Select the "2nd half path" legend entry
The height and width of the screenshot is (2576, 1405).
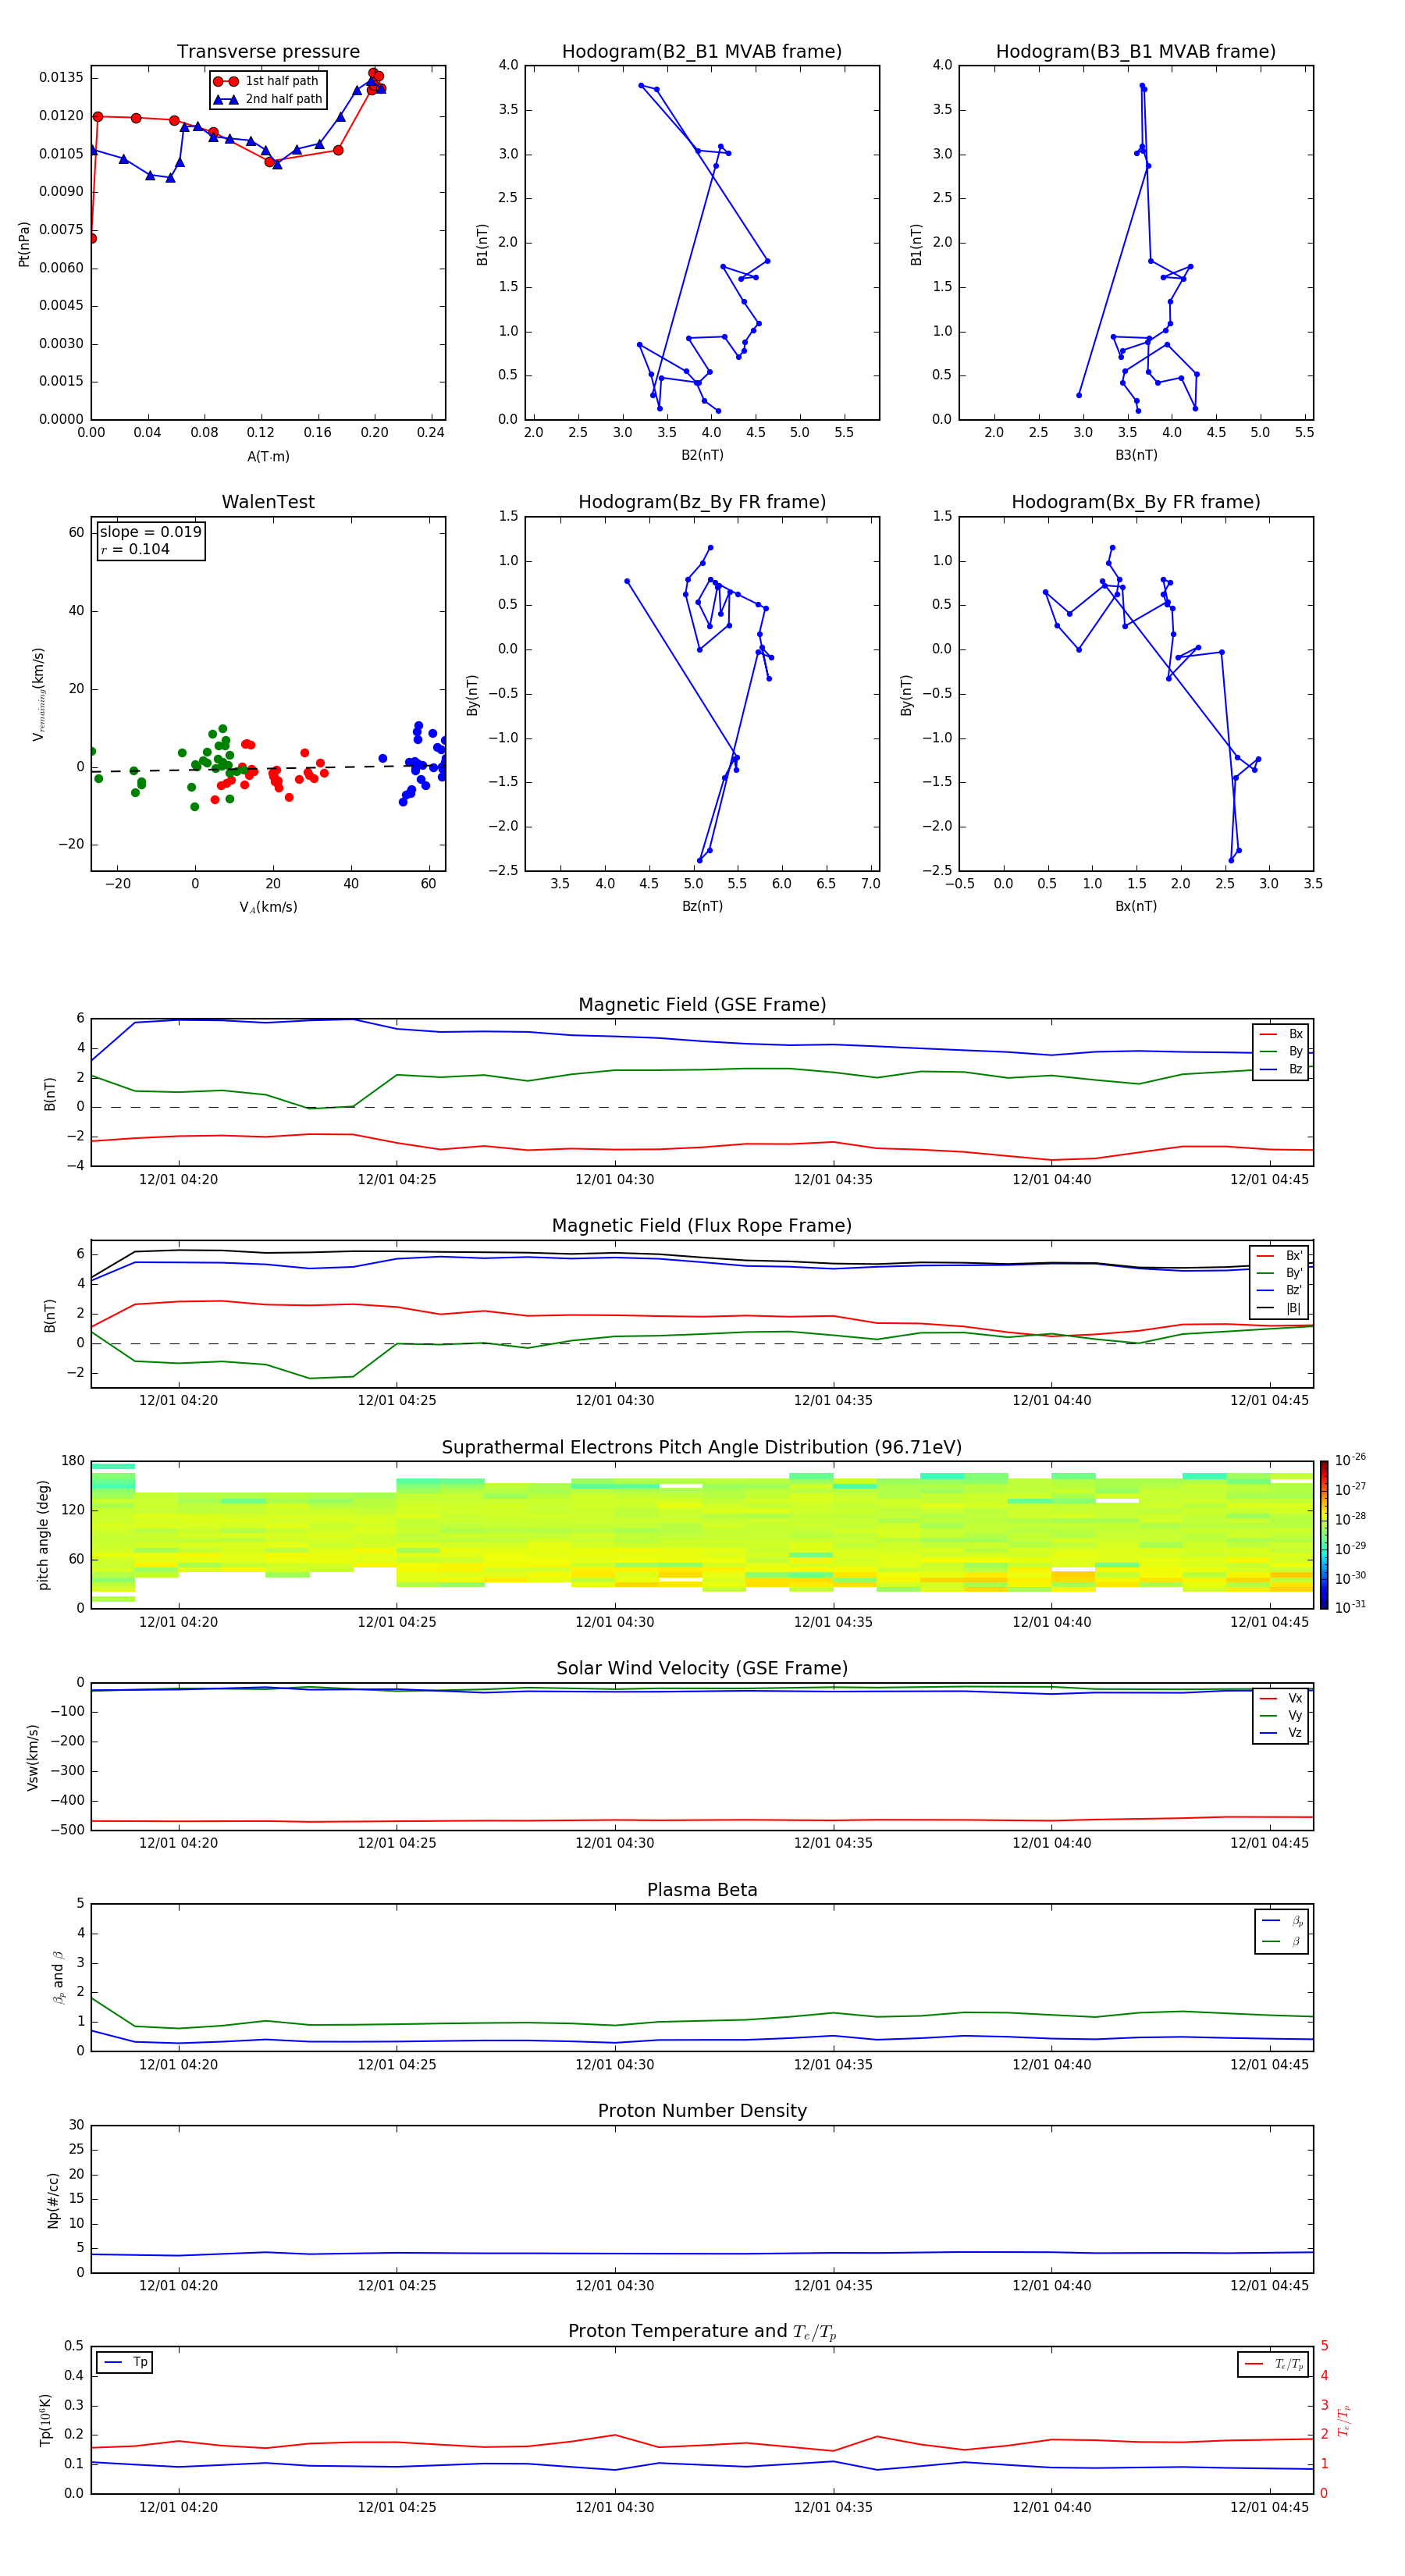point(268,99)
